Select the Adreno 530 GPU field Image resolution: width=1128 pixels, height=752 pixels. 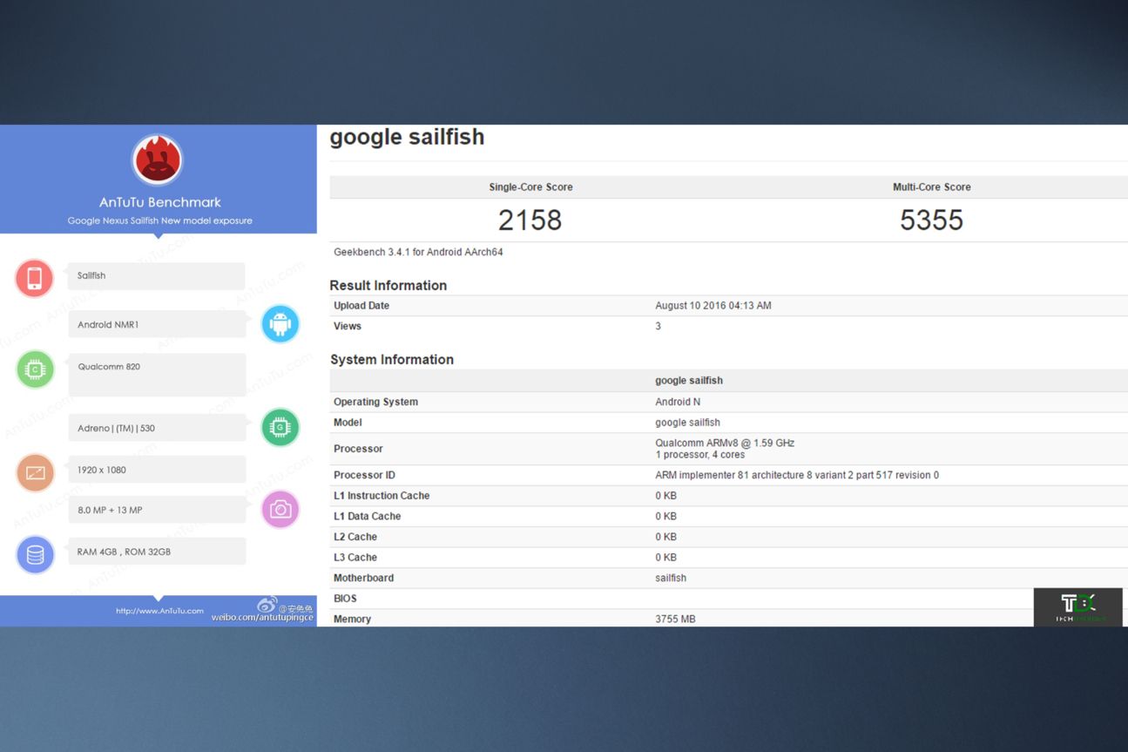click(157, 428)
